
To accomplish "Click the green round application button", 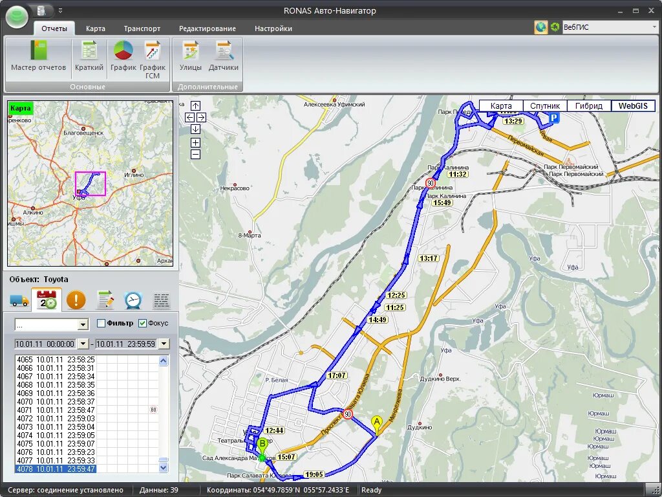I will tap(17, 17).
